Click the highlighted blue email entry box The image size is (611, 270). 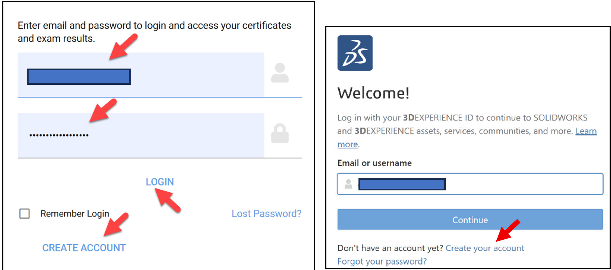tap(79, 76)
